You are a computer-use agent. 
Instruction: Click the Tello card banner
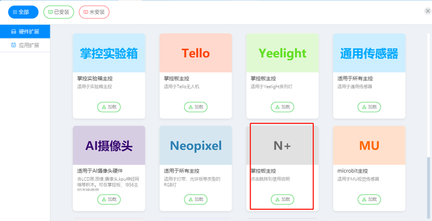[x=195, y=53]
